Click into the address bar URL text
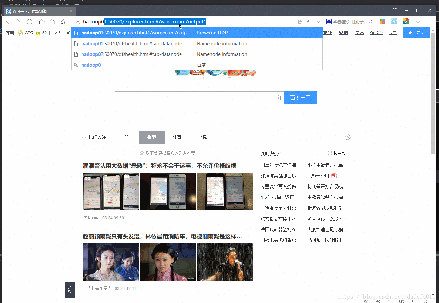439x303 pixels. coord(144,21)
